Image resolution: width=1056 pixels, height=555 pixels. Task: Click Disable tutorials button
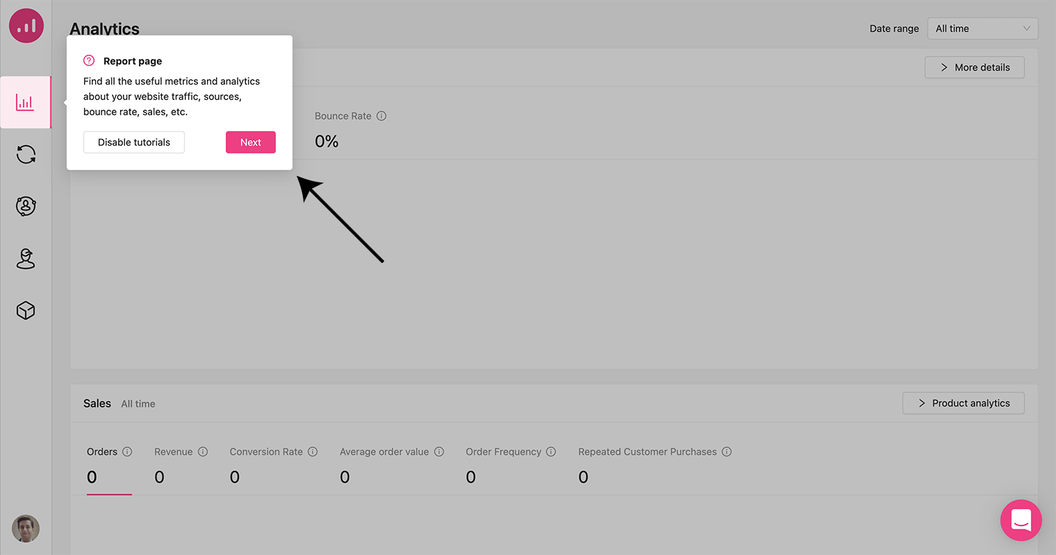[134, 142]
